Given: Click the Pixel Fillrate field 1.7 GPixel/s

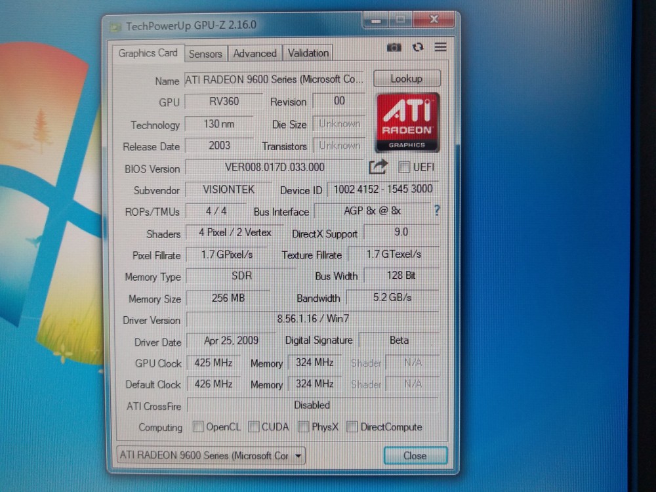Looking at the screenshot, I should 227,255.
